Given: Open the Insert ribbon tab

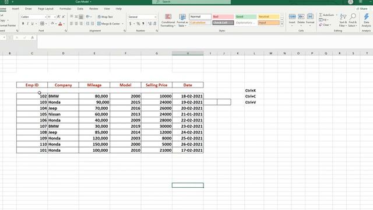Looking at the screenshot, I should [x=16, y=9].
